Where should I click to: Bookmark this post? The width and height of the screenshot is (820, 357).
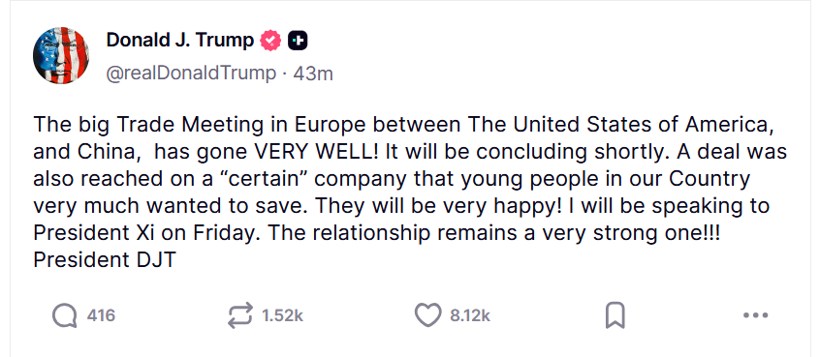coord(615,315)
